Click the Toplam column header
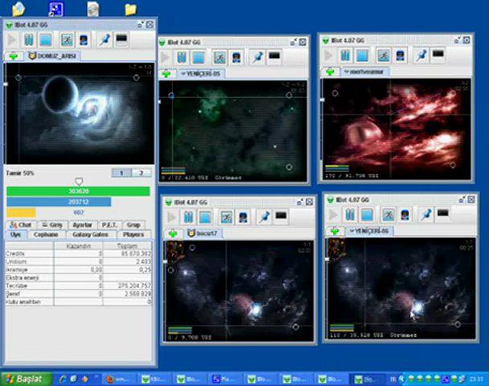This screenshot has width=489, height=386. [x=127, y=246]
